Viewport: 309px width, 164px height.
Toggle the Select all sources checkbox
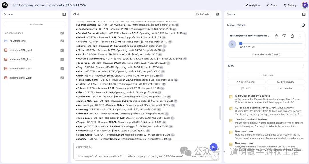tap(62, 33)
